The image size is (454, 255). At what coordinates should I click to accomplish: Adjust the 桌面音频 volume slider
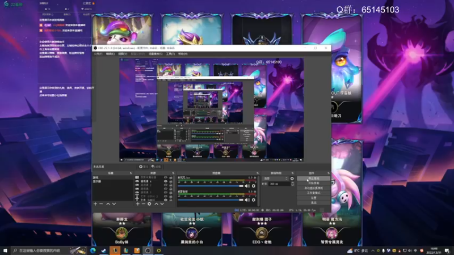211,200
